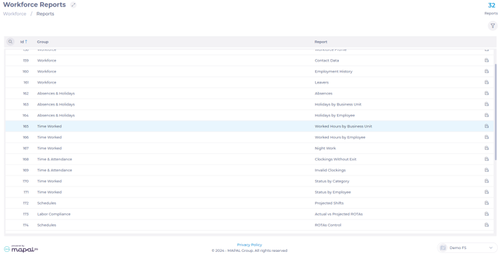Go to Workforce breadcrumb link

tap(15, 14)
